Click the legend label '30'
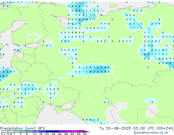Screen dimensions: 174x135 (60, 134)
